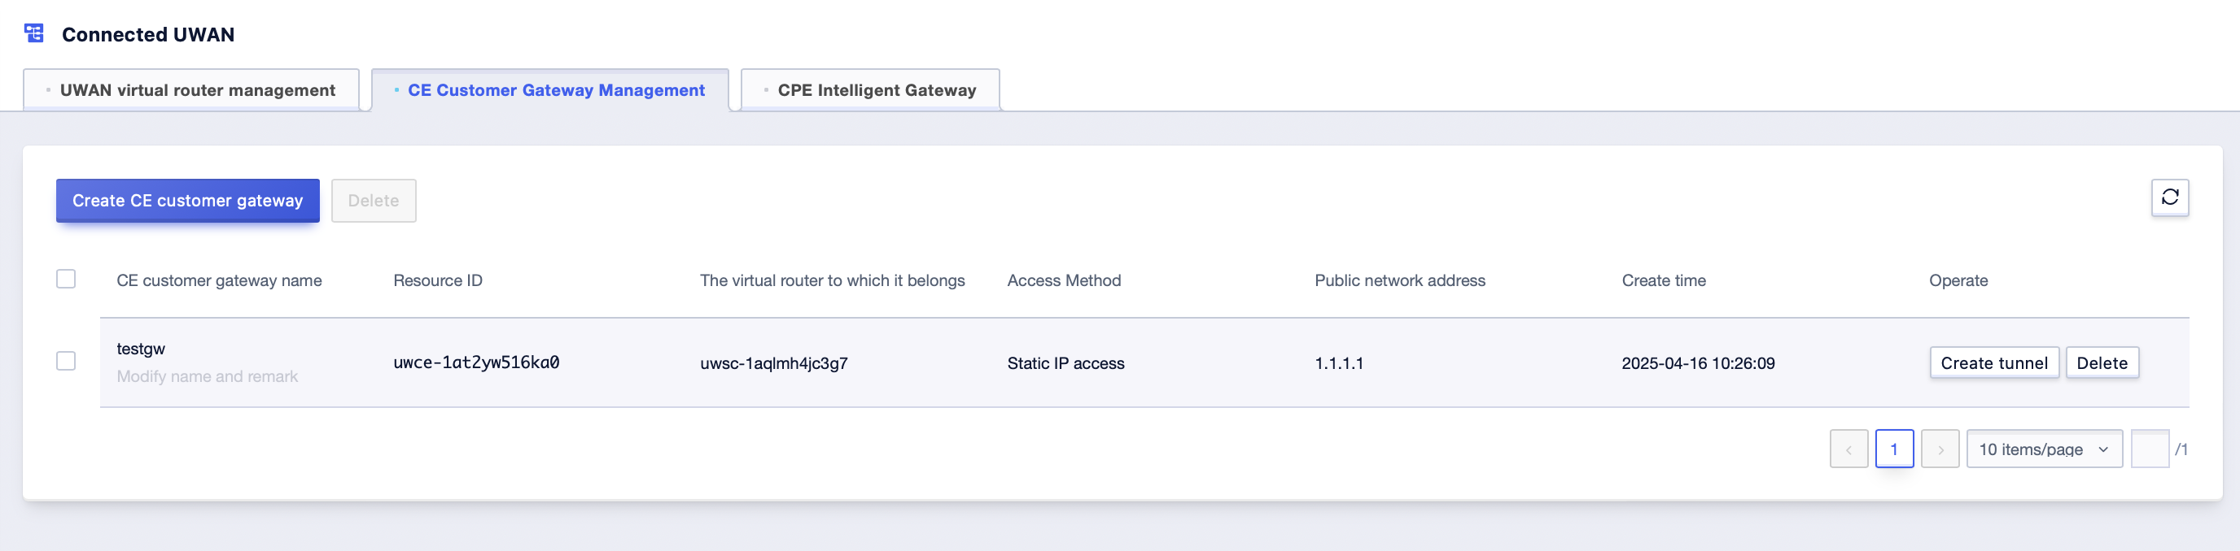Click Create CE customer gateway button

[x=188, y=201]
